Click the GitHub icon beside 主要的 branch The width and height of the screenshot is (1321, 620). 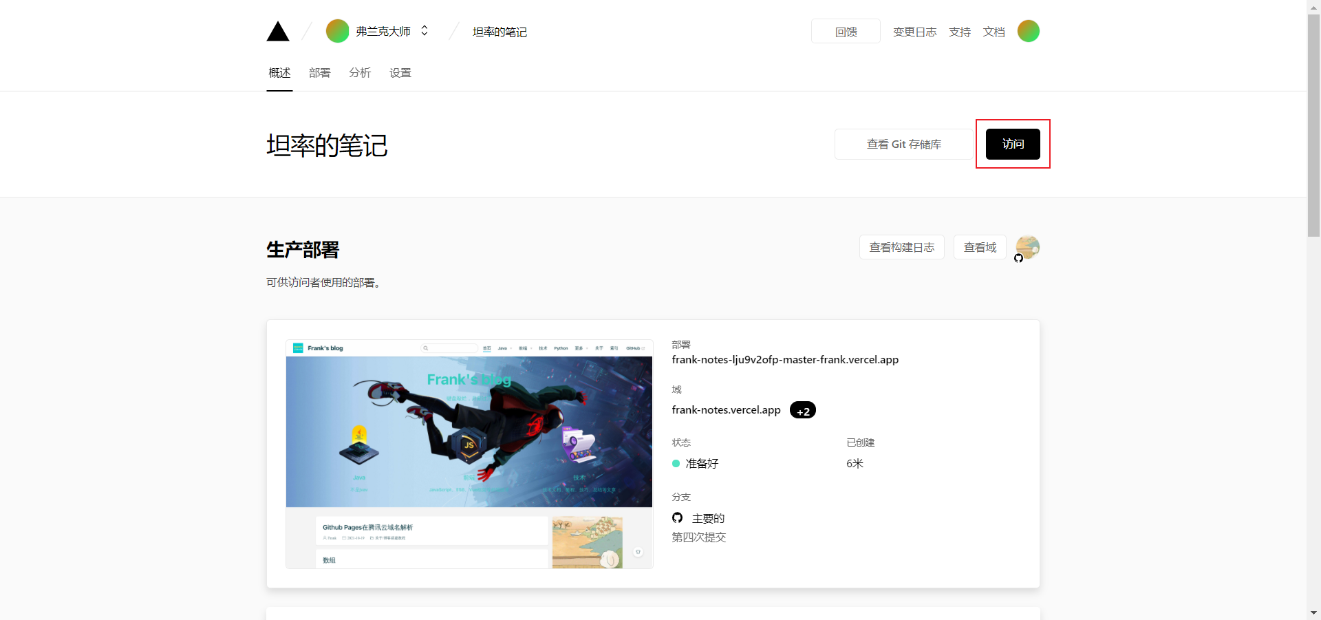677,518
